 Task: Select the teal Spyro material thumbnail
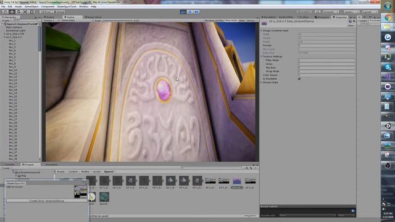point(104,197)
